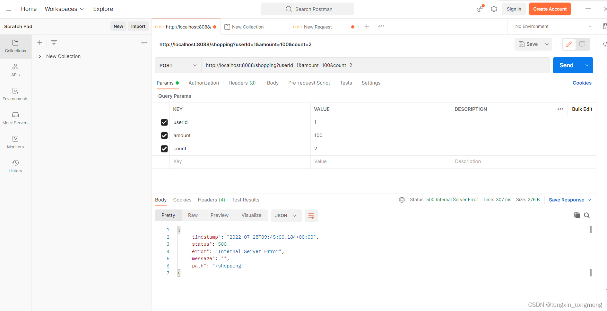Click the plus icon to create collection

pos(40,43)
